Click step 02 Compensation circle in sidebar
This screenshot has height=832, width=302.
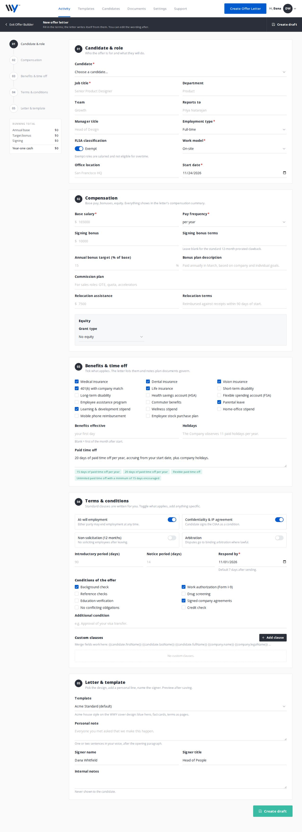tap(14, 60)
